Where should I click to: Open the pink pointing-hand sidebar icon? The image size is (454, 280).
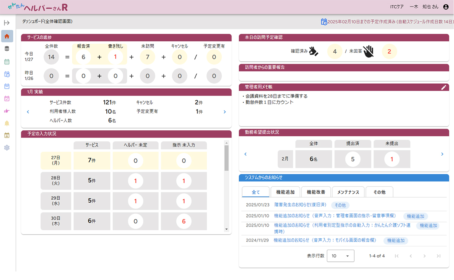pyautogui.click(x=7, y=111)
